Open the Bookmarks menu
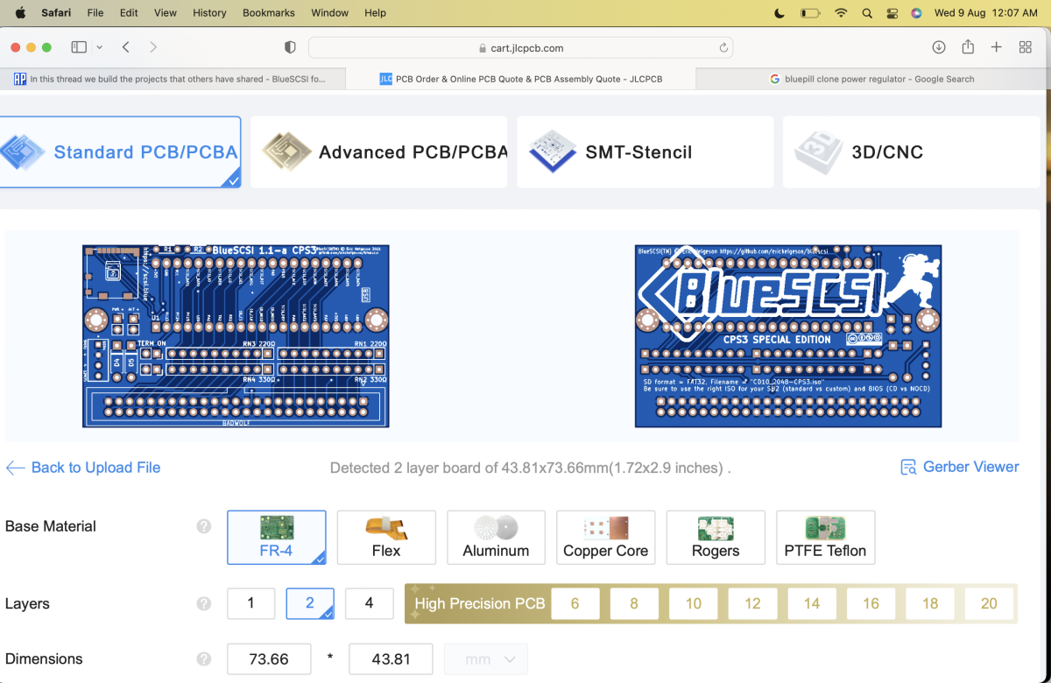The height and width of the screenshot is (683, 1051). pyautogui.click(x=269, y=13)
